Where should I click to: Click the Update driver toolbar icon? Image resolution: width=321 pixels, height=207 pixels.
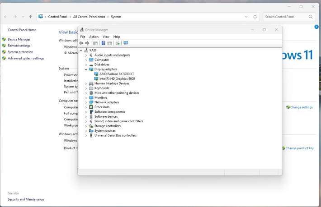click(x=118, y=43)
